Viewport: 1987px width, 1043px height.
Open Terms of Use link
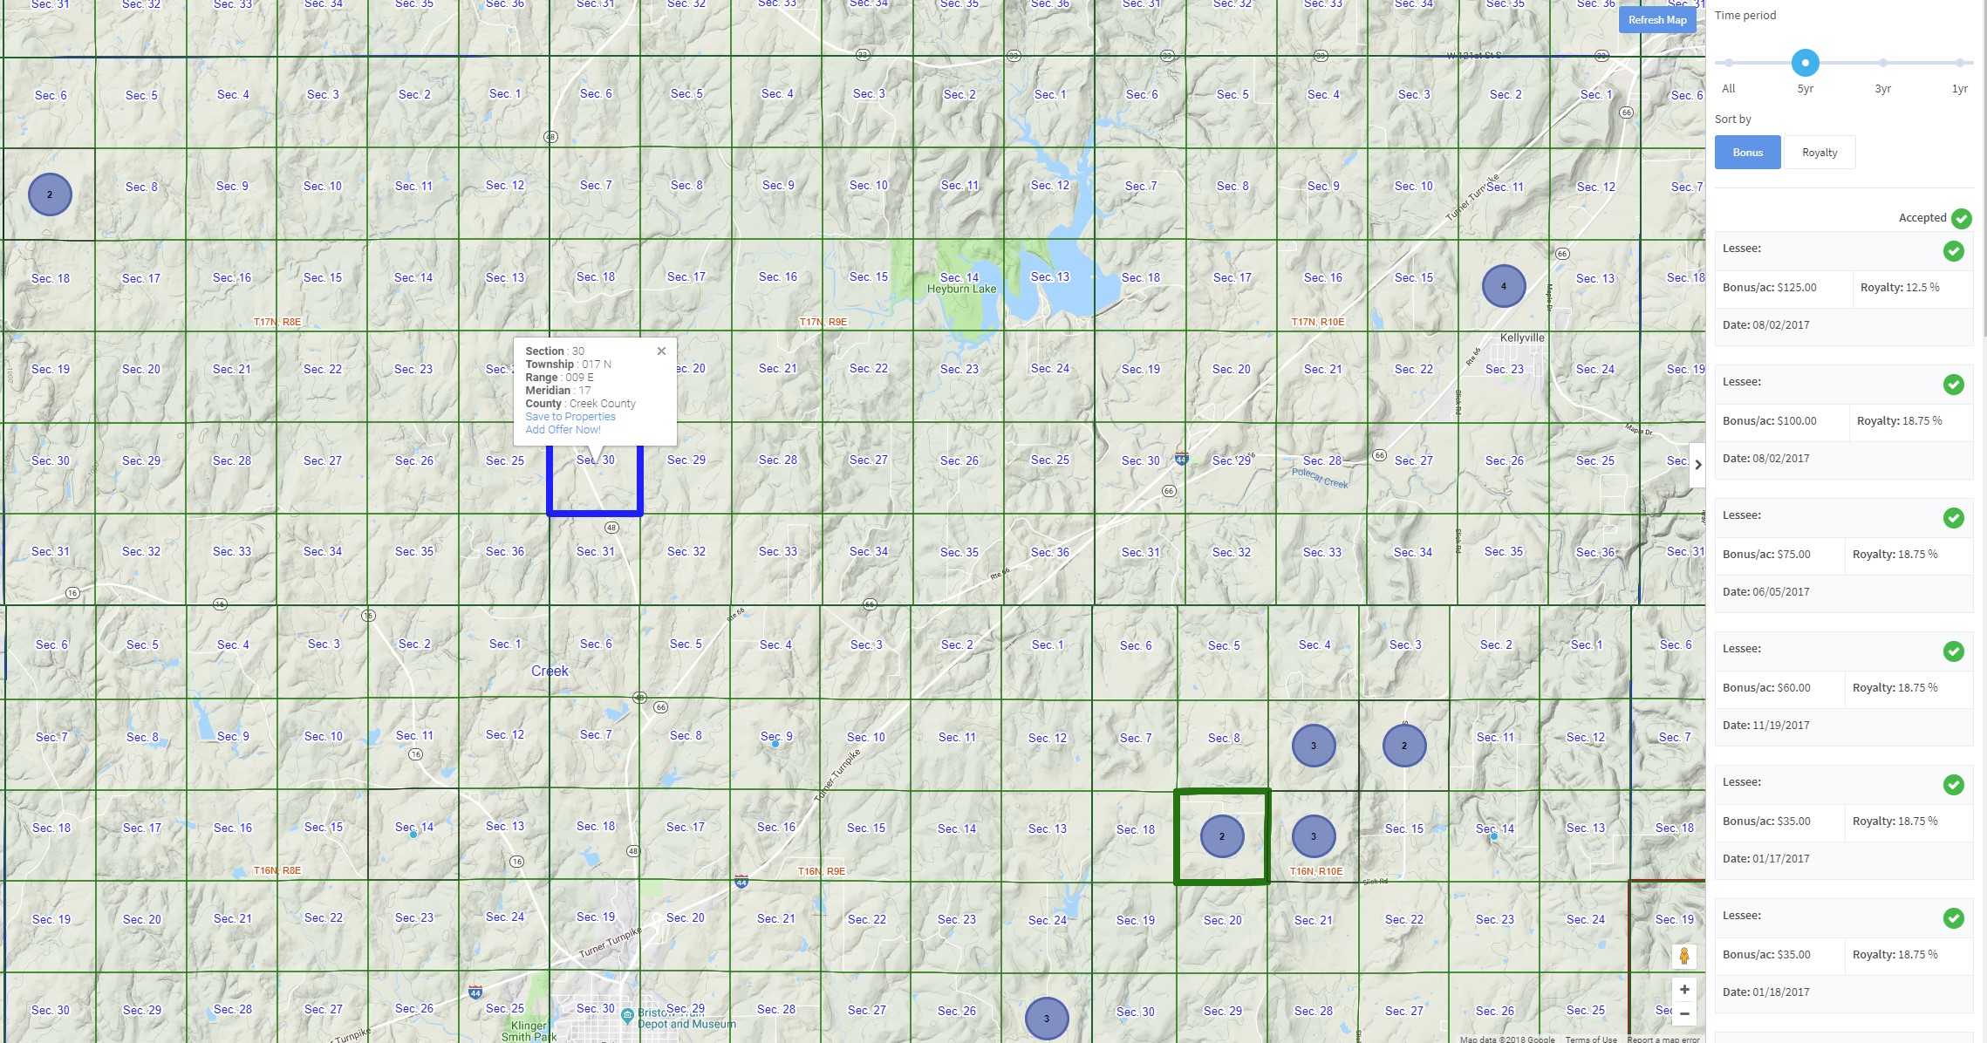coord(1591,1039)
